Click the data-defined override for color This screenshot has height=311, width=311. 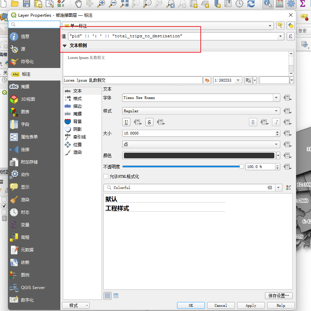pyautogui.click(x=287, y=155)
